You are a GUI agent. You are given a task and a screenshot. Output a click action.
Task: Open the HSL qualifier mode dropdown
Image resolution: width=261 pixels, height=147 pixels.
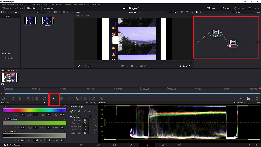tap(89, 103)
